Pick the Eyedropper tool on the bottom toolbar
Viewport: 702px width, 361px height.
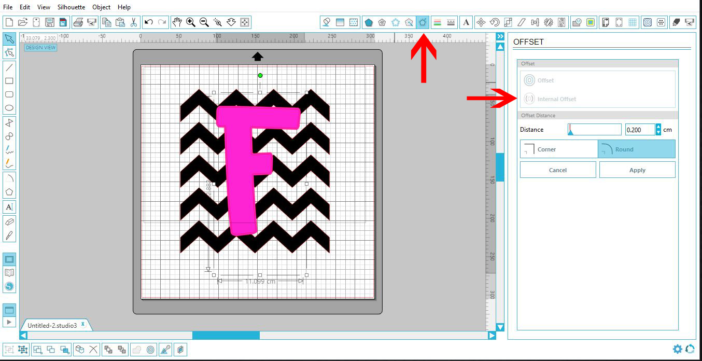165,350
